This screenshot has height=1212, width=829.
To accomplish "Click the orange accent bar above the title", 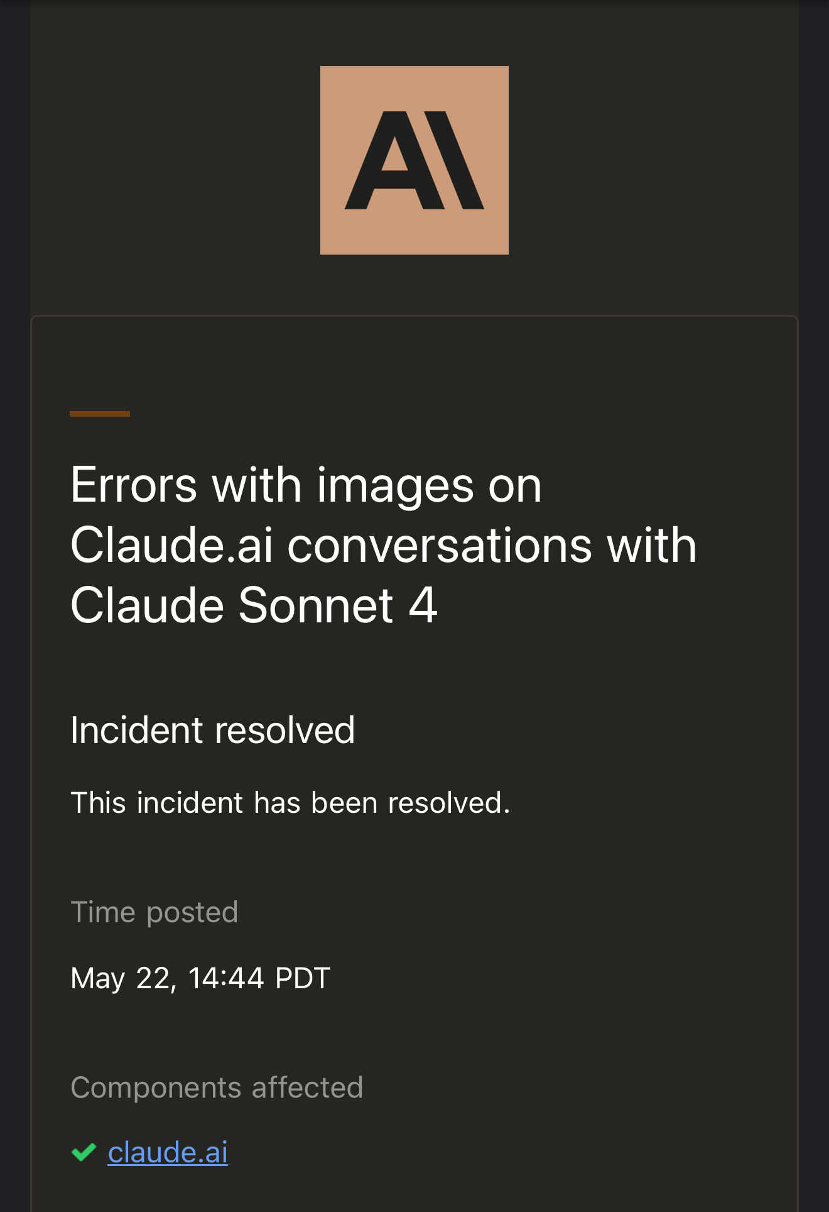I will [100, 414].
